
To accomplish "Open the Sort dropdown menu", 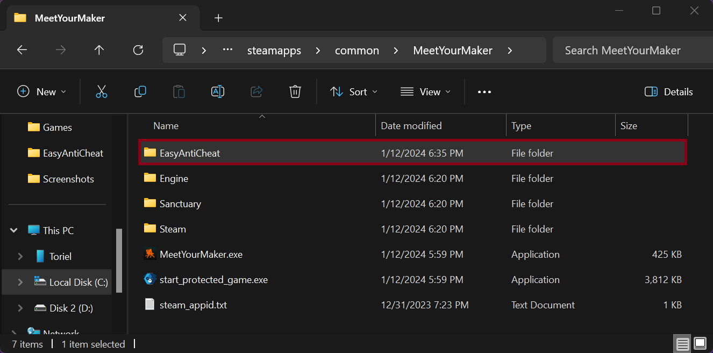I will [x=353, y=92].
